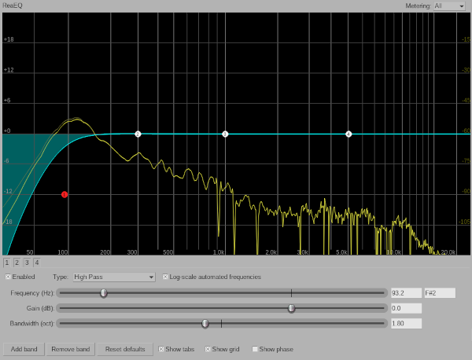
Task: Click the Add band button
Action: pos(24,349)
